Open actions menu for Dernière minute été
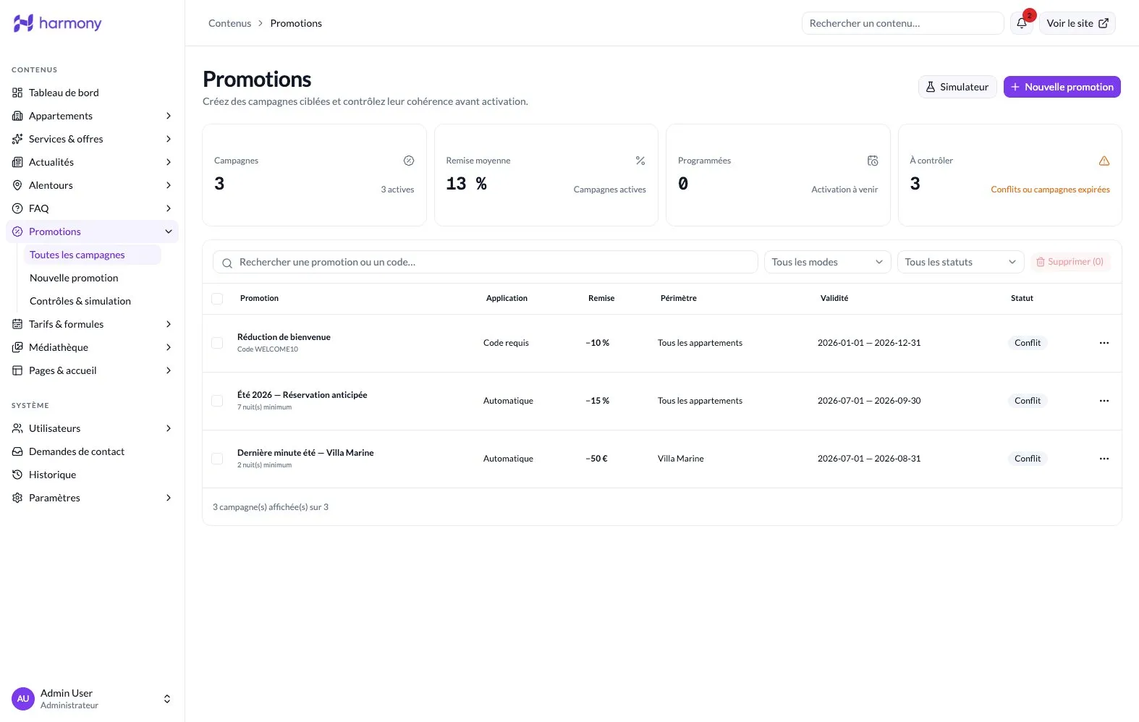 tap(1104, 459)
